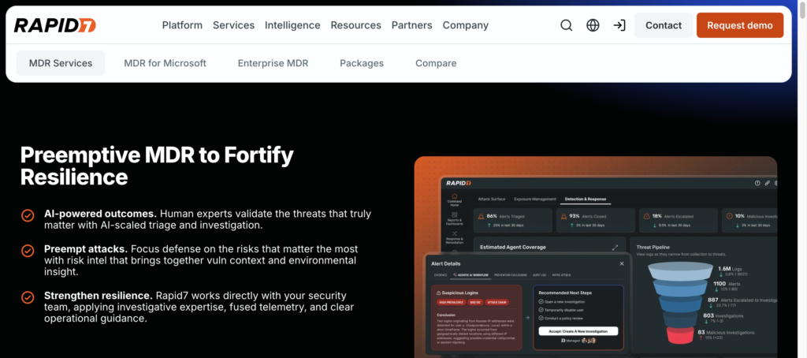Image resolution: width=807 pixels, height=358 pixels.
Task: Click the 'Strengthen resilience.' bold text
Action: coord(99,296)
